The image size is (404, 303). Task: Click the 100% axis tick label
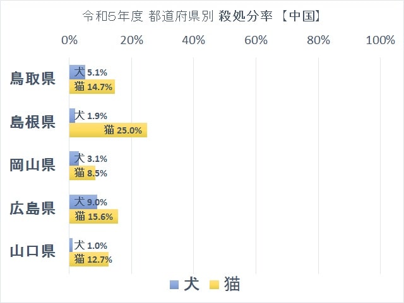point(381,40)
